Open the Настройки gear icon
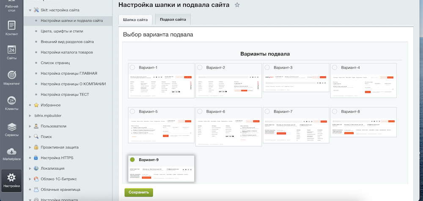Viewport: 423px width, 201px height. point(11,177)
